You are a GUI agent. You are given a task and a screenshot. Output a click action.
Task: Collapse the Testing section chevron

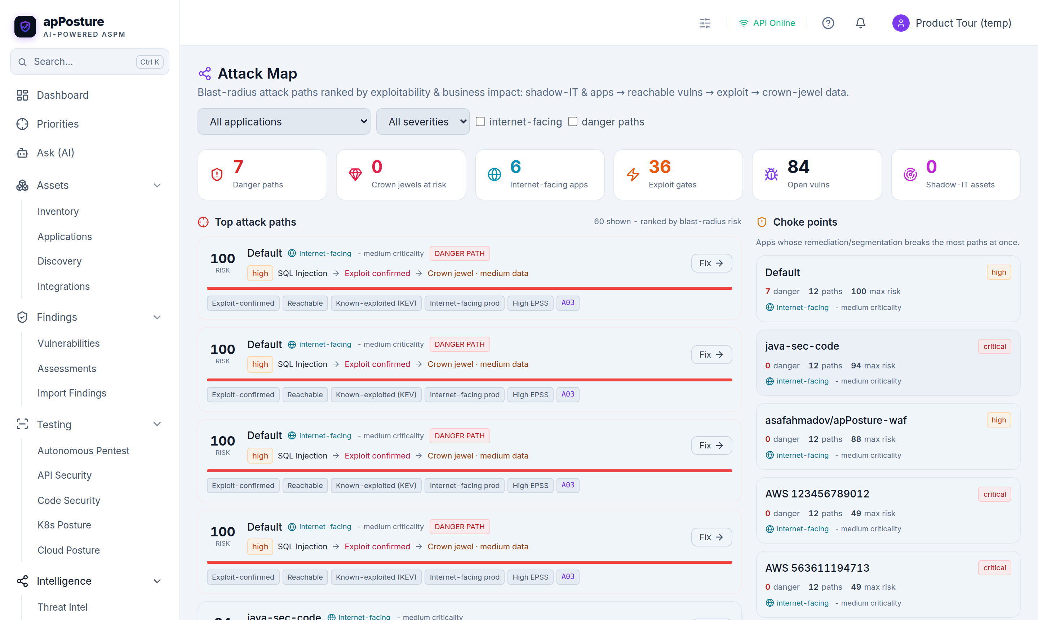tap(157, 425)
